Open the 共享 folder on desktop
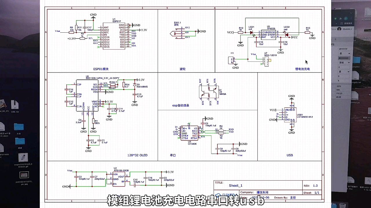The image size is (371, 208). pos(19,127)
